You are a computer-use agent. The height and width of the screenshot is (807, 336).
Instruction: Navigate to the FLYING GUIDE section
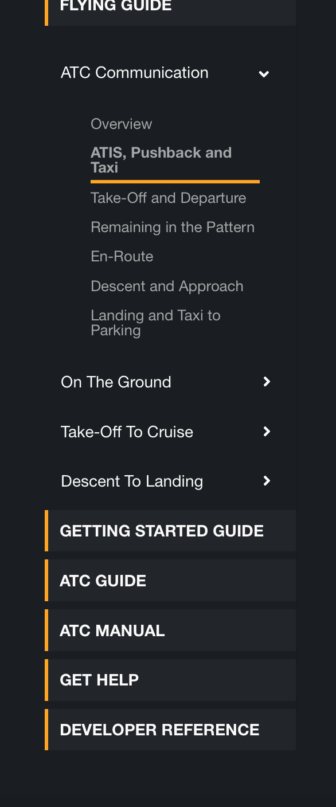(x=115, y=7)
